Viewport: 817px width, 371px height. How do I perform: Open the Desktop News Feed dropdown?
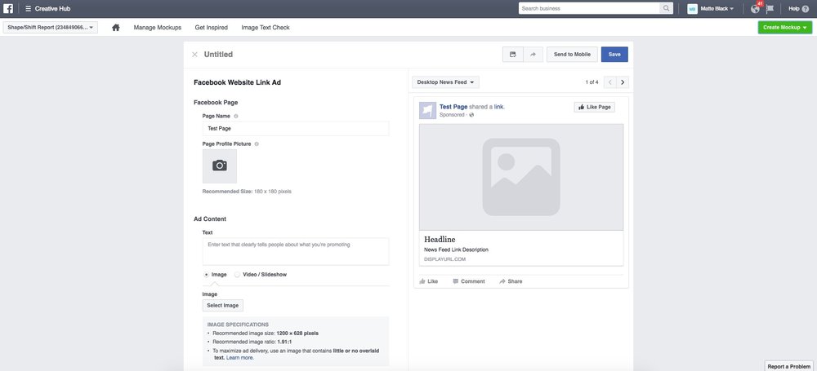446,82
